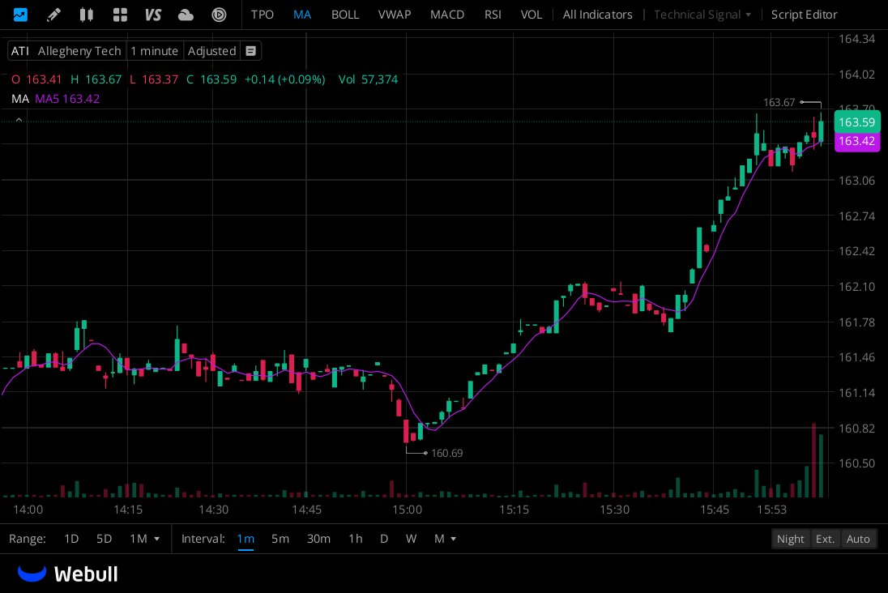Collapse the indicator legend caret
Image resolution: width=888 pixels, height=593 pixels.
19,120
